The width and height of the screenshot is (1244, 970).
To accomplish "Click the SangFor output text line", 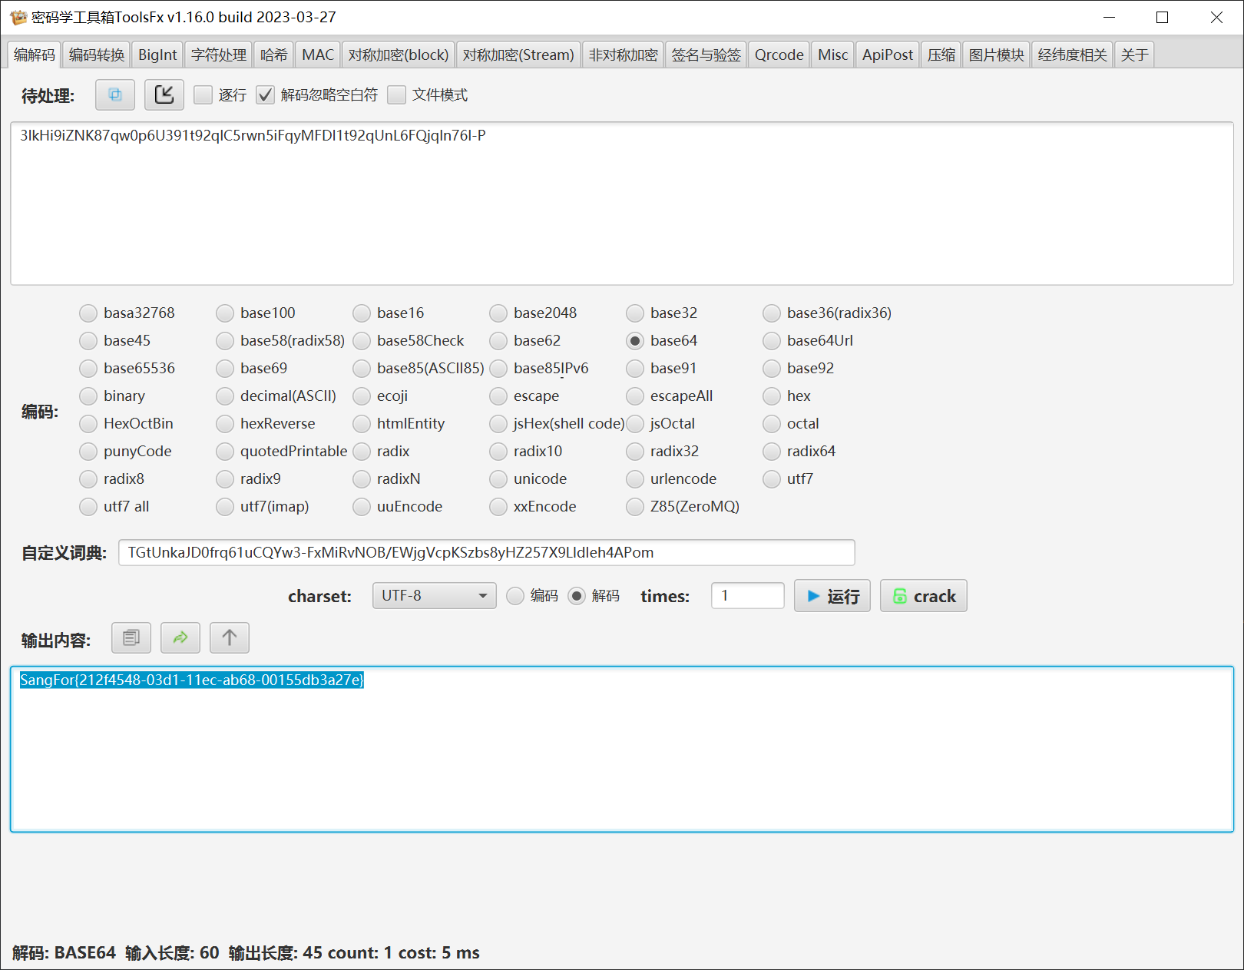I will pyautogui.click(x=192, y=680).
